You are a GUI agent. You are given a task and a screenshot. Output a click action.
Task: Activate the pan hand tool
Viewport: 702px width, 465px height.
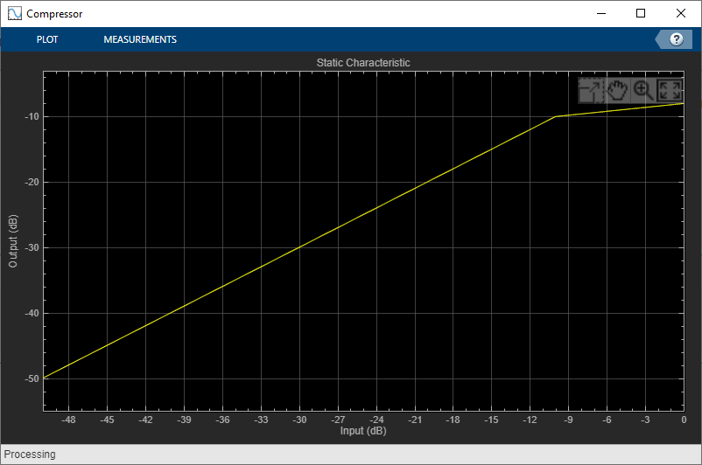617,90
